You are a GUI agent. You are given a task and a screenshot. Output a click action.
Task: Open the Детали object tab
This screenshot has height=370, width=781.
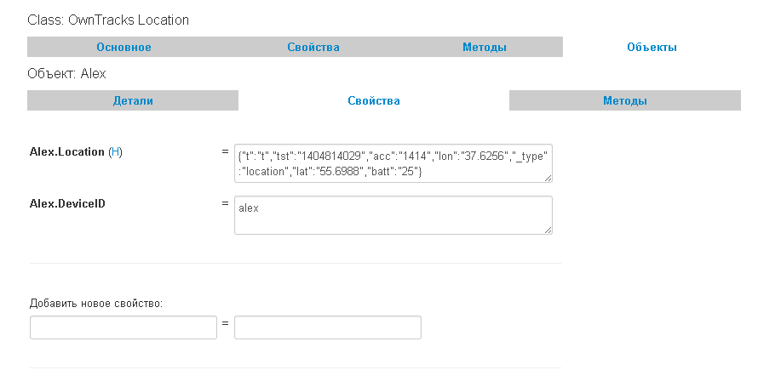click(133, 101)
